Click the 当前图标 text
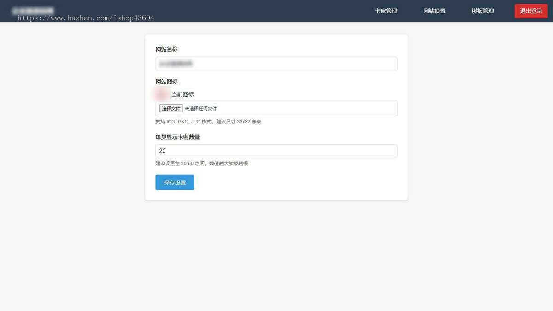Image resolution: width=553 pixels, height=311 pixels. (x=182, y=94)
